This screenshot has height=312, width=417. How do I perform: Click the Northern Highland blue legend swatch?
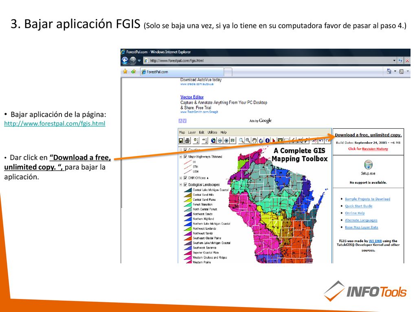pos(188,219)
